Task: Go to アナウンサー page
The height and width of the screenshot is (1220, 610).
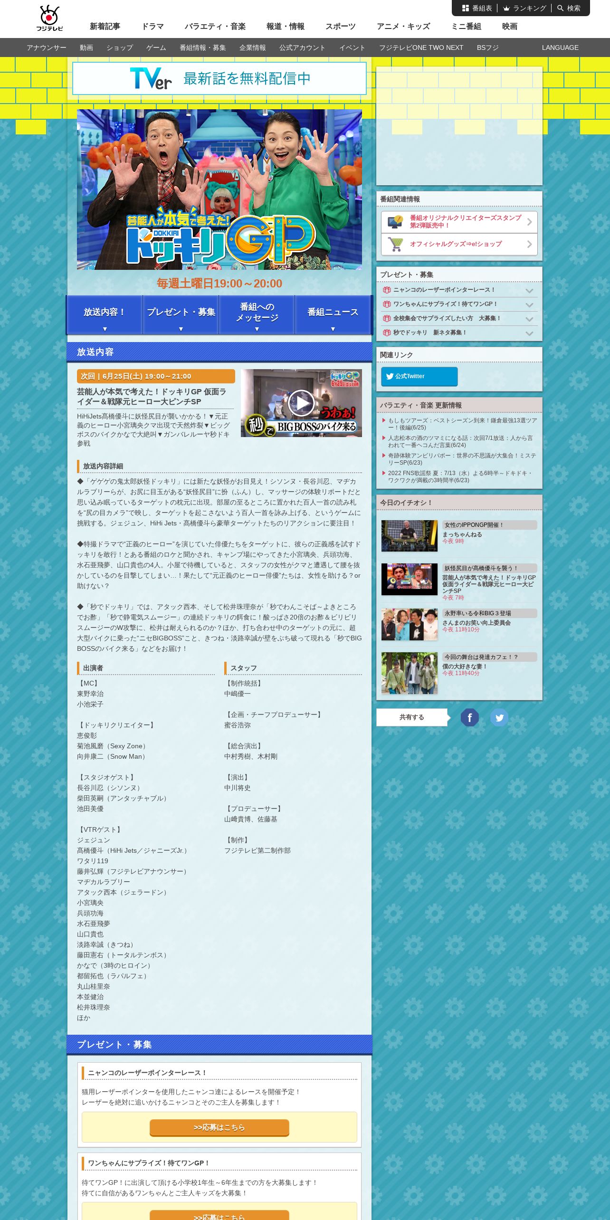Action: tap(47, 48)
